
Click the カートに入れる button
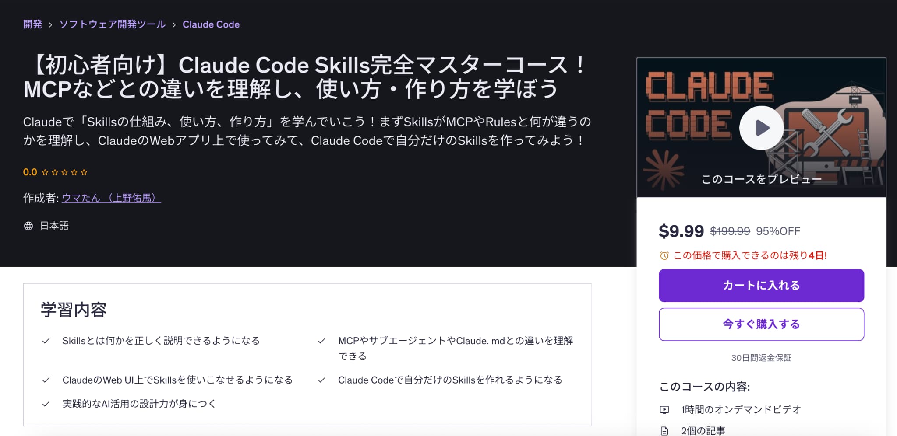(x=761, y=286)
